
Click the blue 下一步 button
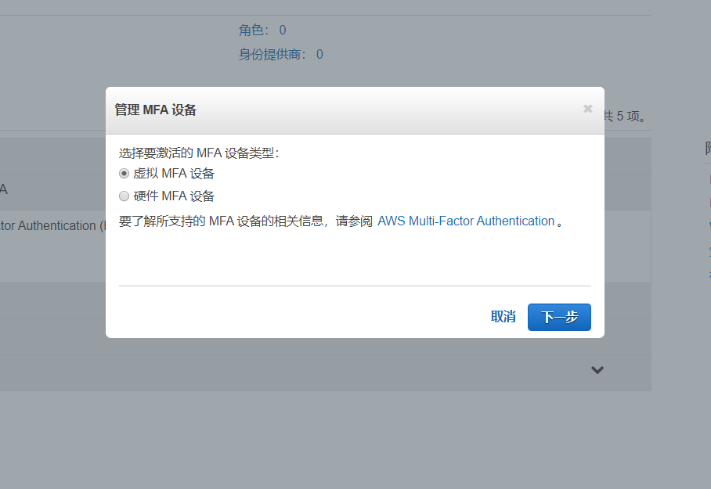[559, 317]
